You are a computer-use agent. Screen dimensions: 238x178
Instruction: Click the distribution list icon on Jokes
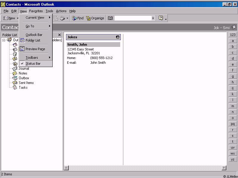[118, 37]
